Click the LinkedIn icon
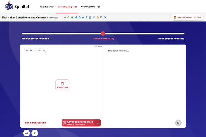This screenshot has height=137, width=206. [x=101, y=18]
